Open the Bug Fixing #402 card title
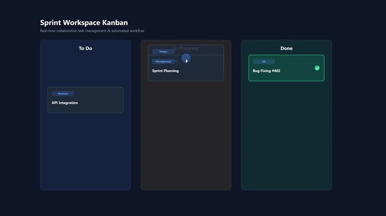 pyautogui.click(x=266, y=71)
